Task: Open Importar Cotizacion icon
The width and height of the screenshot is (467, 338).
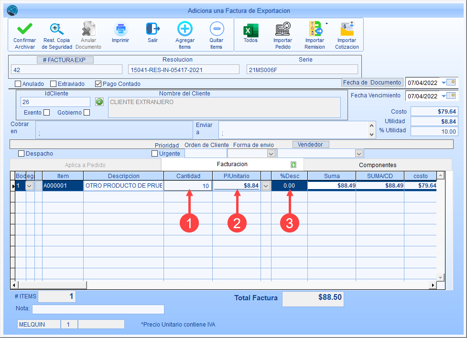Action: point(347,29)
